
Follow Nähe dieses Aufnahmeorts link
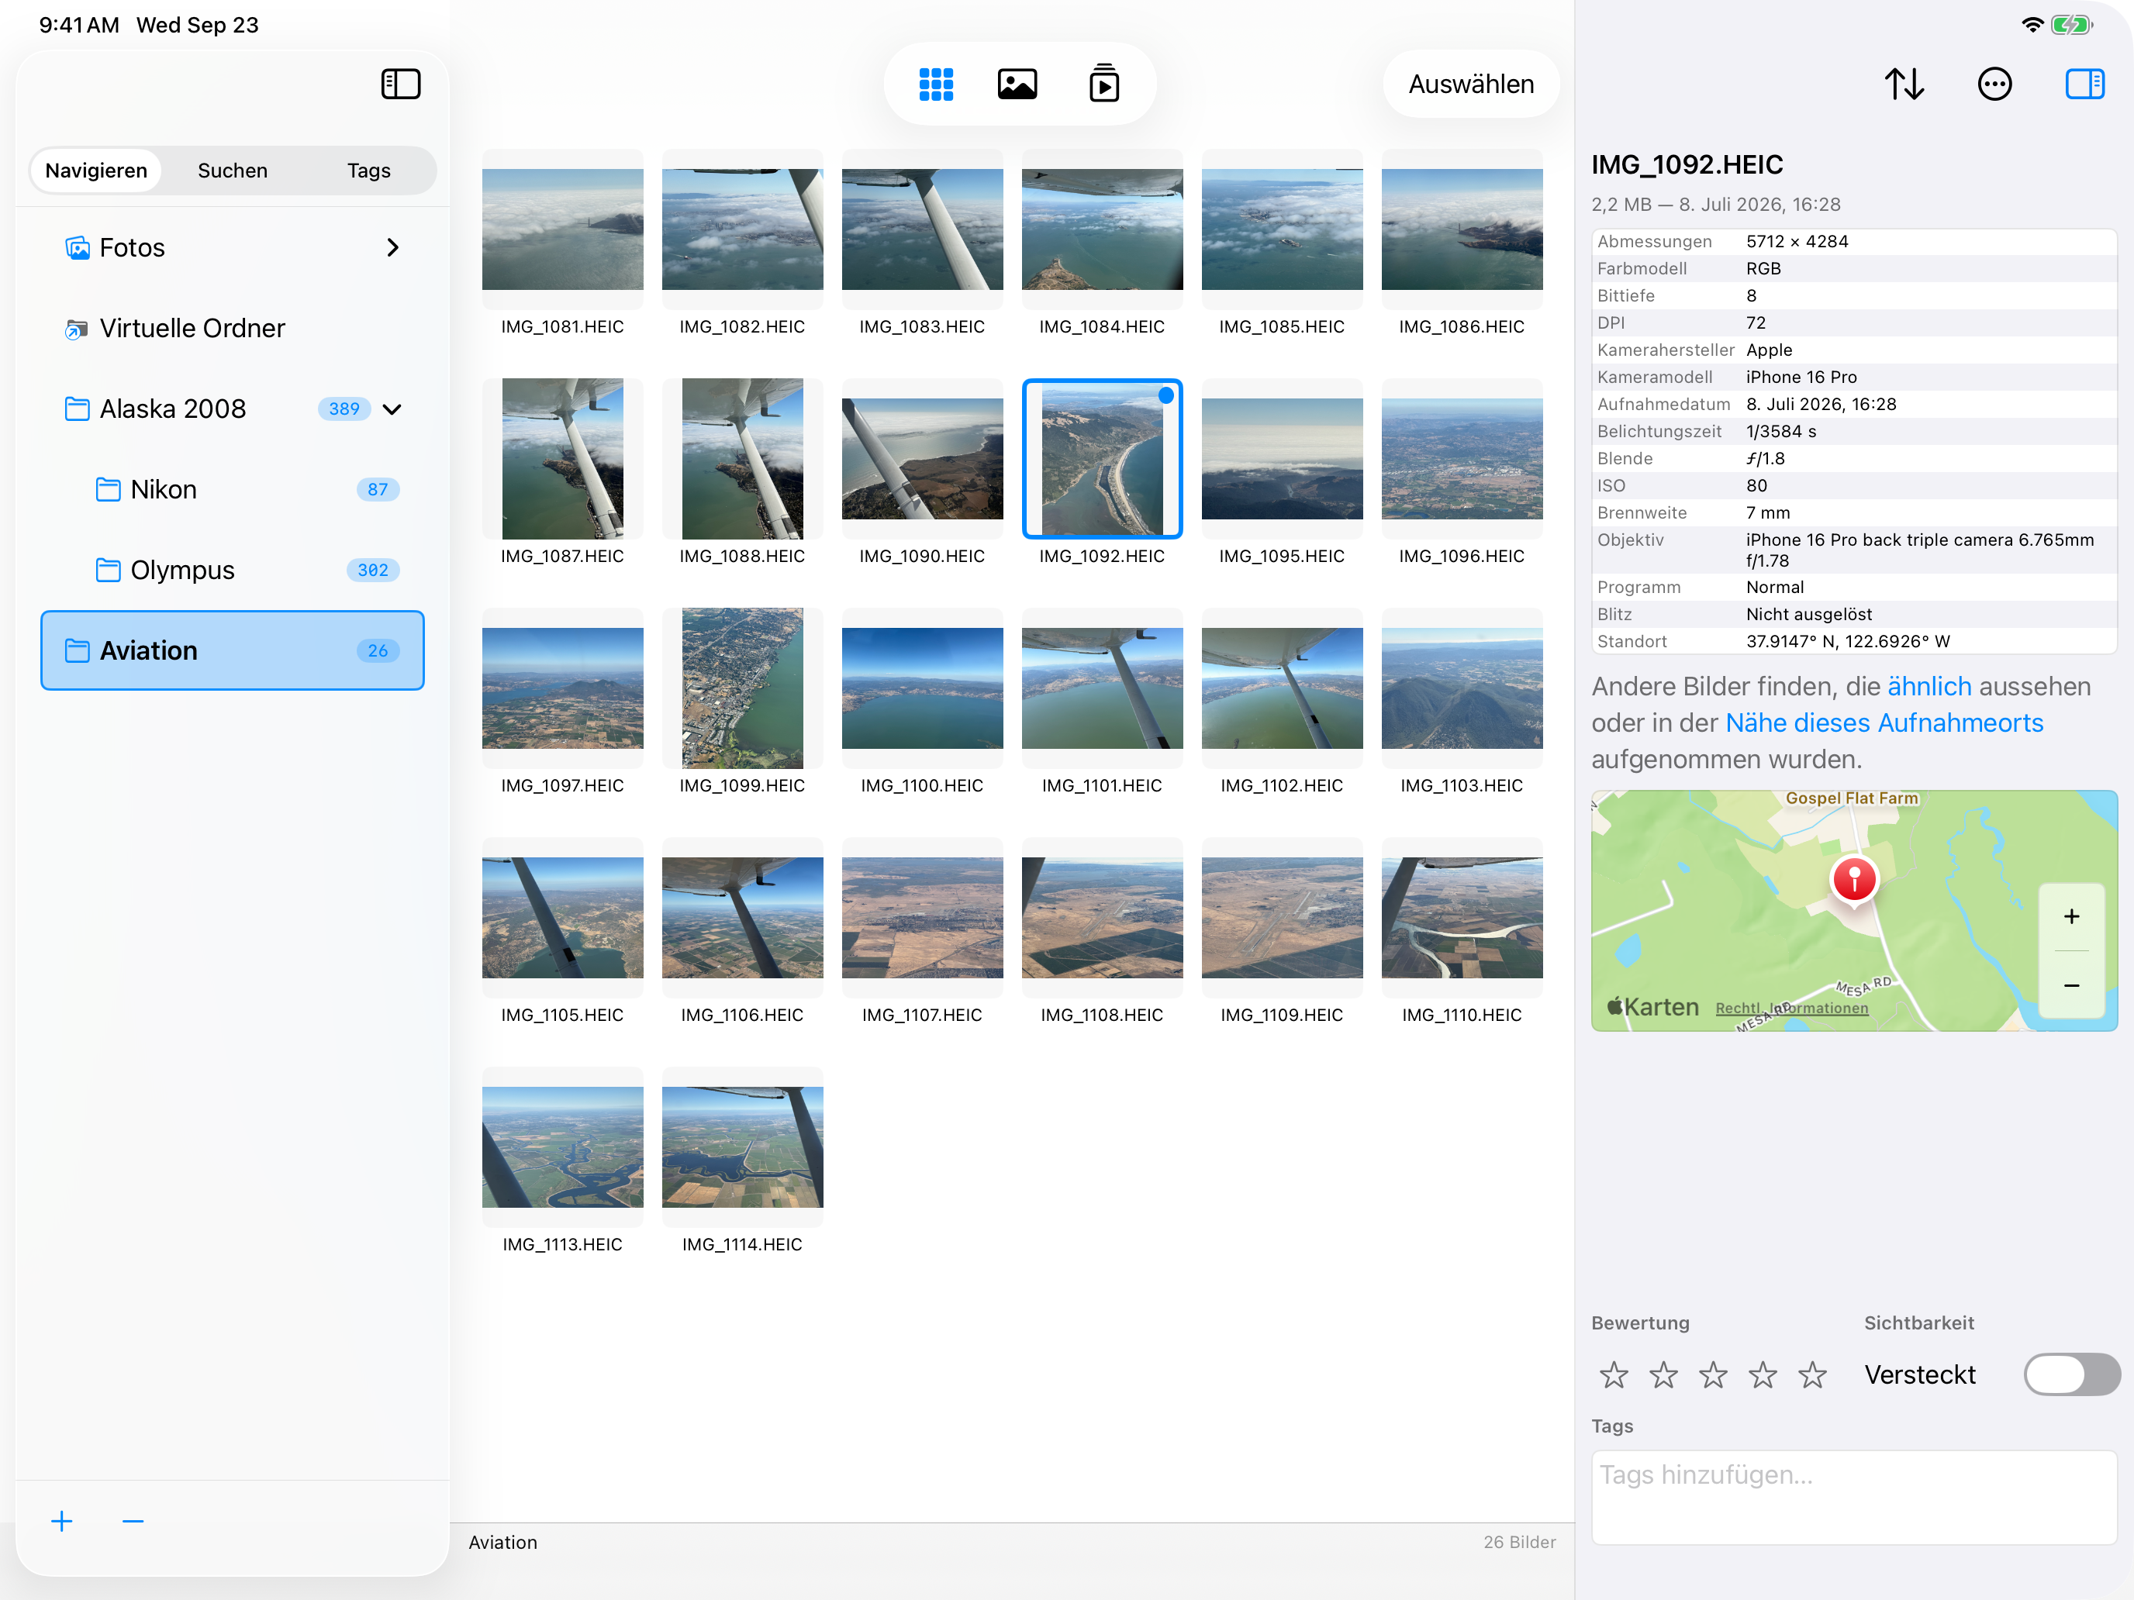[x=1884, y=722]
